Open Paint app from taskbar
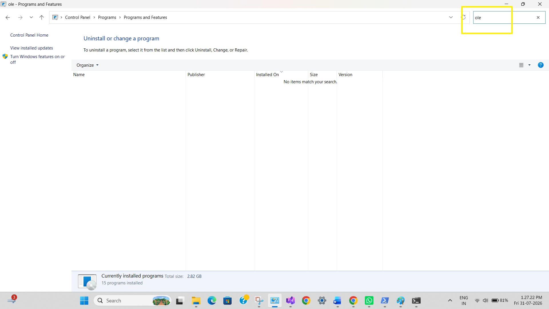 point(401,301)
